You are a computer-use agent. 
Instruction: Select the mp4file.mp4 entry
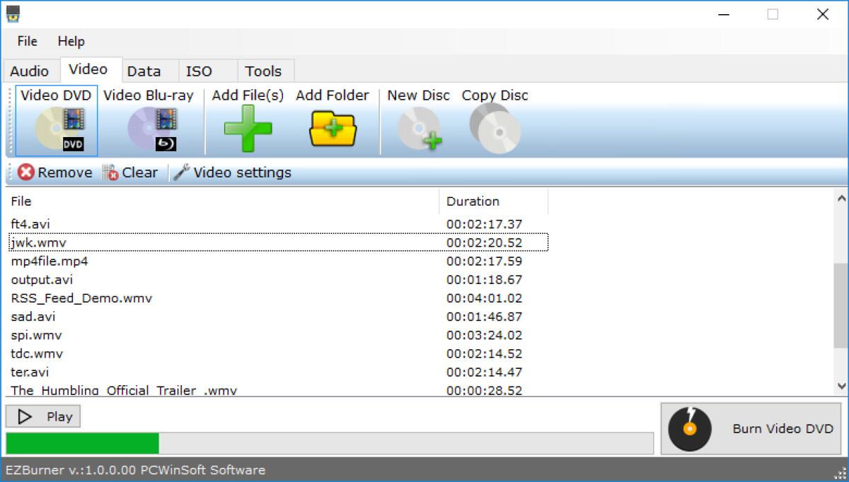tap(49, 261)
